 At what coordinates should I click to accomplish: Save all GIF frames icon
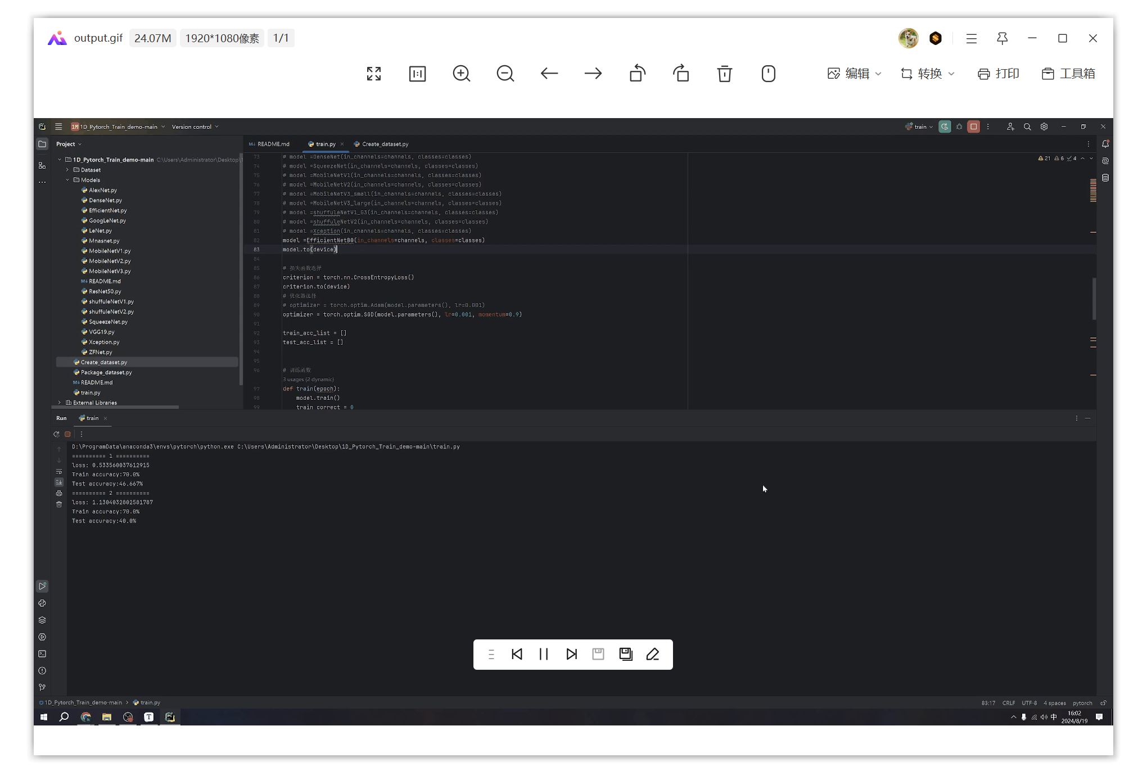[626, 654]
